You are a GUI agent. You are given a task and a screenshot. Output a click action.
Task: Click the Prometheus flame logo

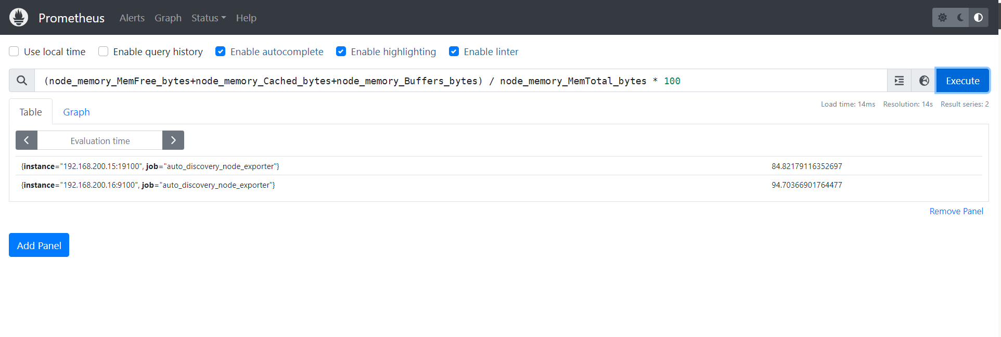click(x=19, y=17)
